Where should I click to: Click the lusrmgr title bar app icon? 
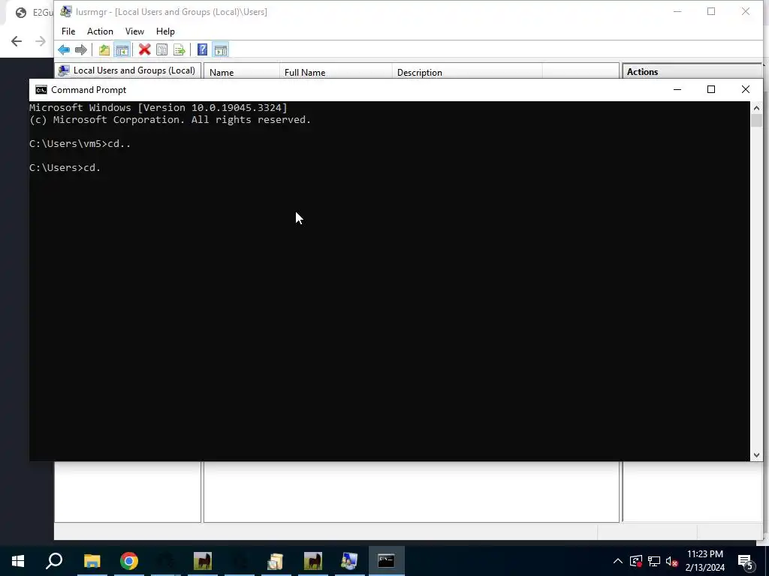(66, 11)
